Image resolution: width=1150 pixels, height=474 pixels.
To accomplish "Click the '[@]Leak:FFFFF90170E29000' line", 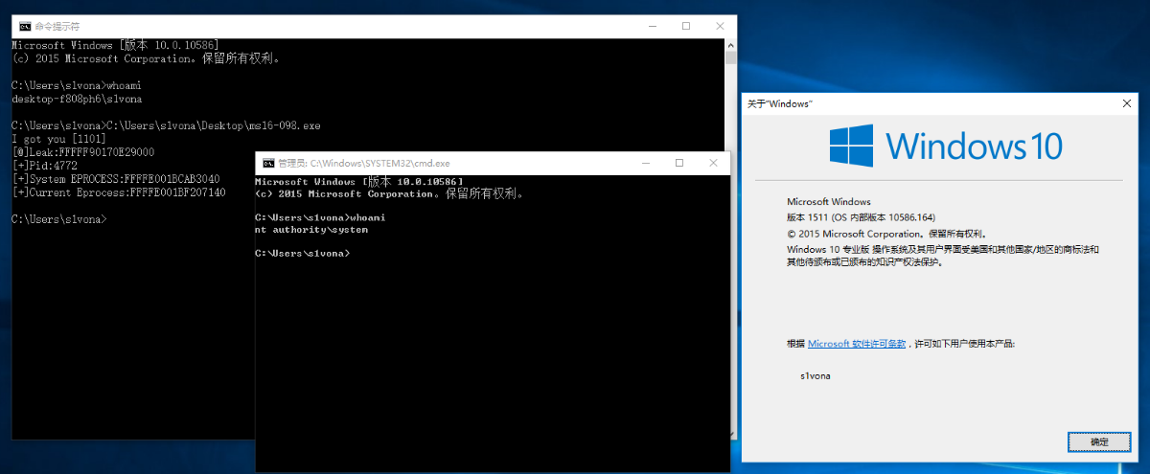I will tap(83, 152).
